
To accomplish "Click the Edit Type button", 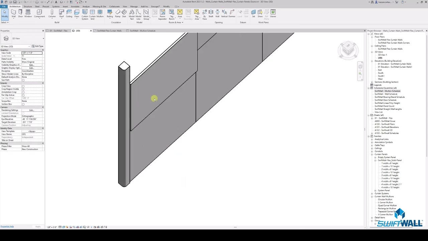I will tap(38, 46).
